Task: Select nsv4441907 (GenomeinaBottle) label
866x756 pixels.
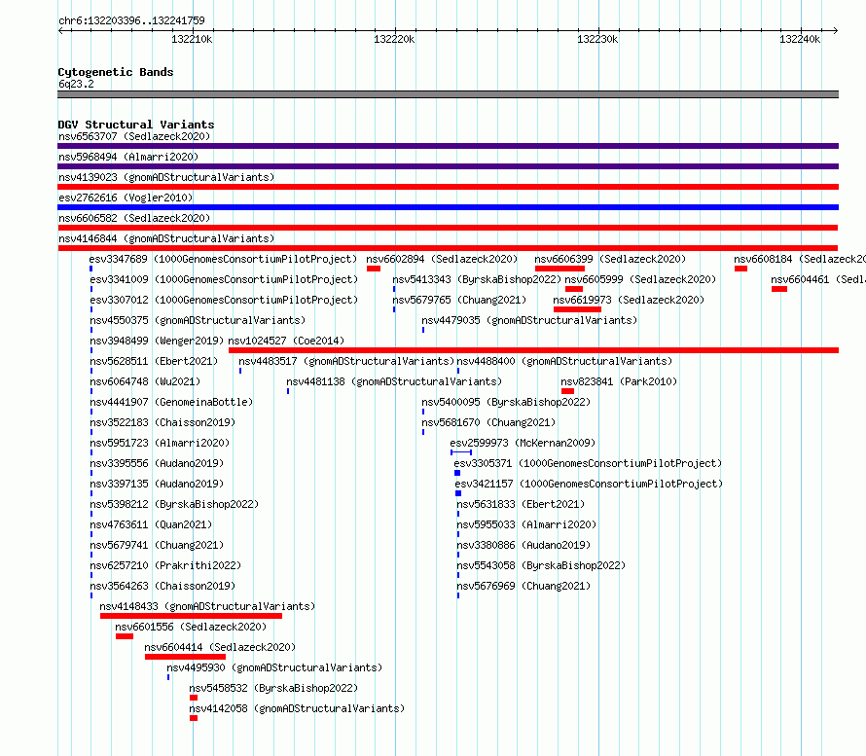Action: click(171, 402)
